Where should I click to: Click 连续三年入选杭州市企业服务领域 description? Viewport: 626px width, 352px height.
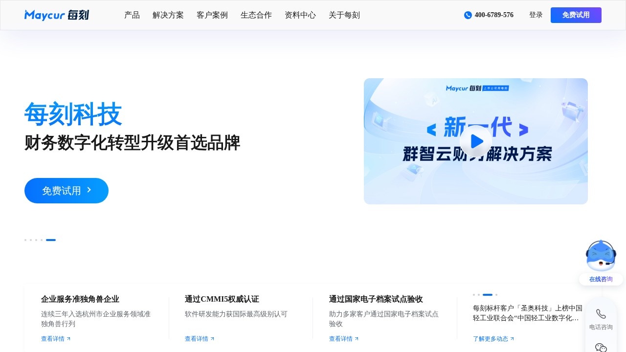(x=96, y=319)
